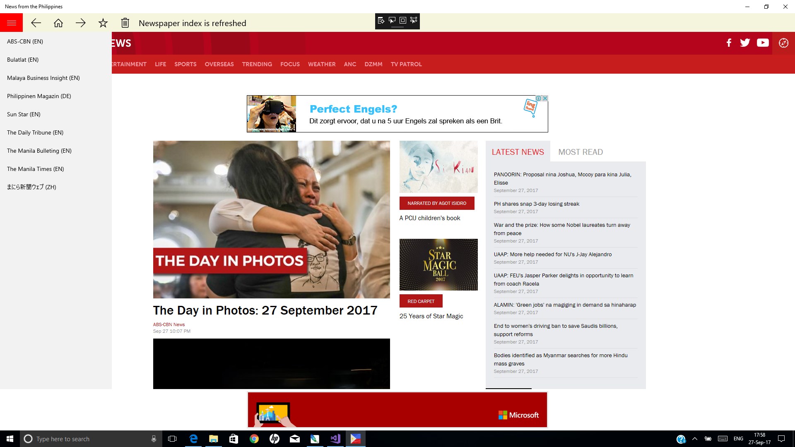This screenshot has height=447, width=795.
Task: Click the forward arrow icon
Action: (x=81, y=23)
